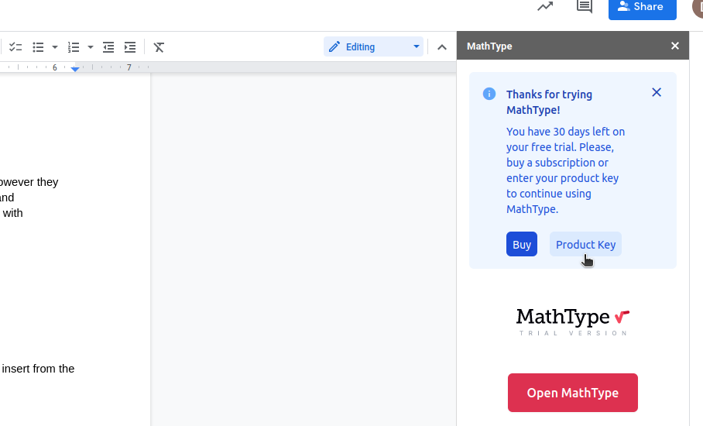Click the Share button
Screen dimensions: 703x426
pyautogui.click(x=642, y=7)
